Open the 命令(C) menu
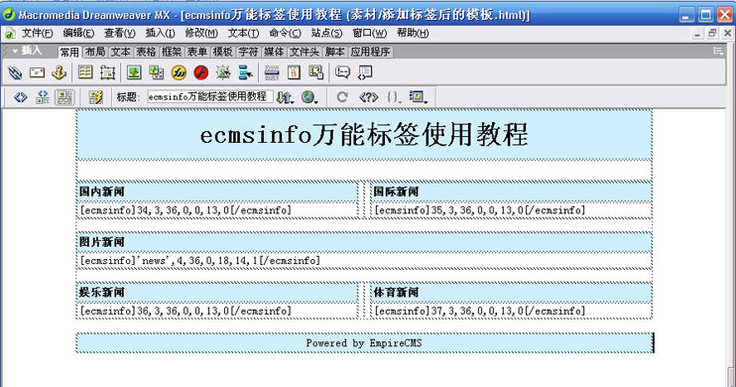736x387 pixels. click(x=285, y=33)
